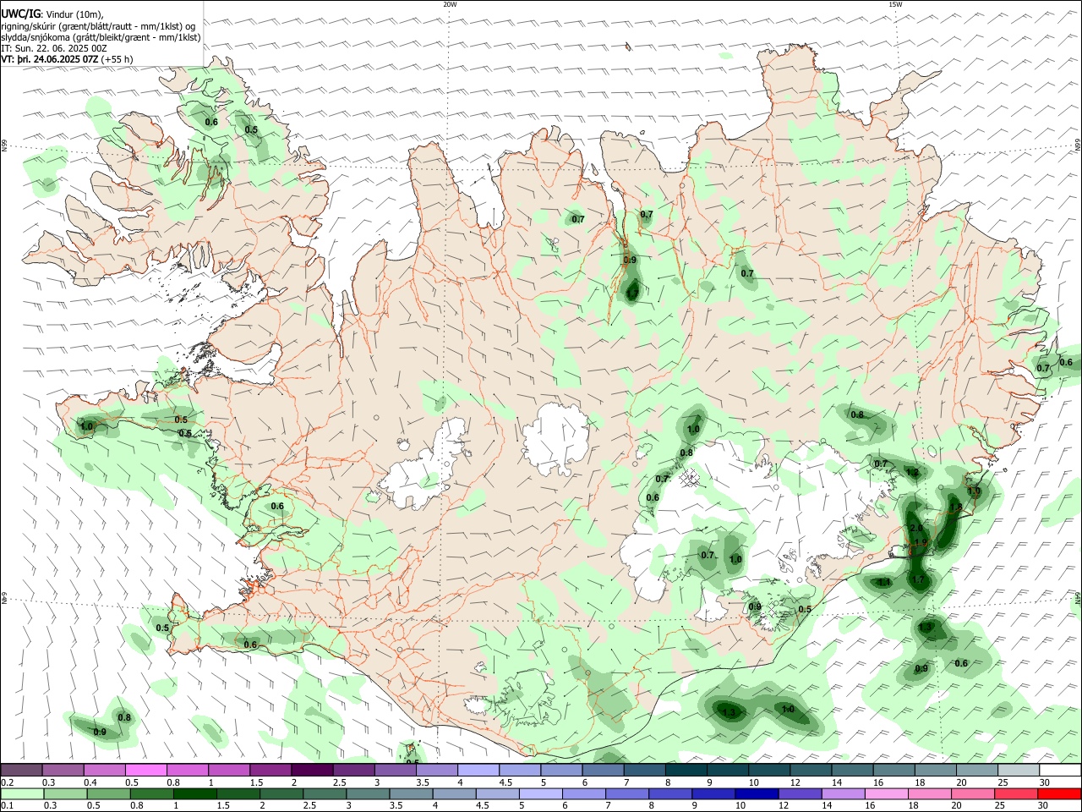Screen dimensions: 1082x812
Task: Select the purple 1.5 swatch in upper legend
Action: point(270,771)
